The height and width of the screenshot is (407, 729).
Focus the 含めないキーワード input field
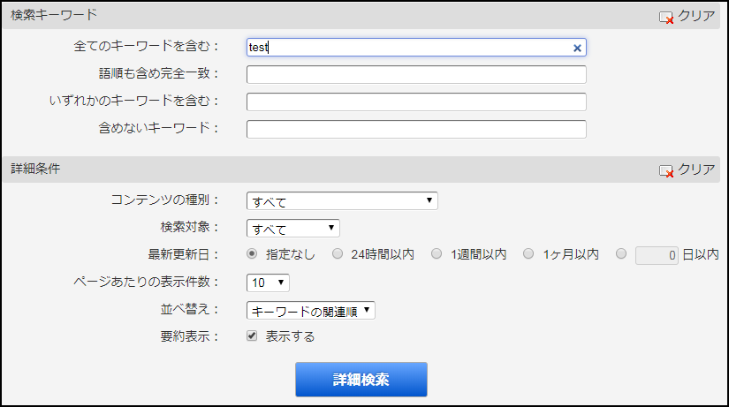tap(416, 130)
